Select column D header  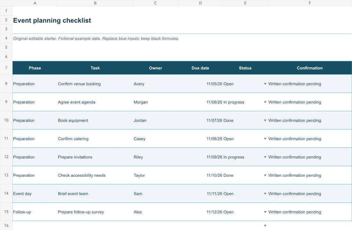(200, 3)
